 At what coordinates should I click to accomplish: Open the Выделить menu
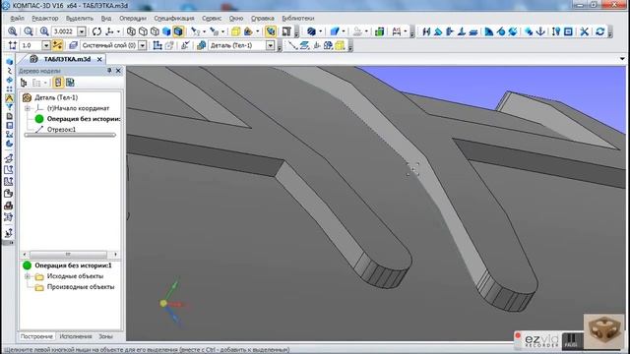click(80, 19)
